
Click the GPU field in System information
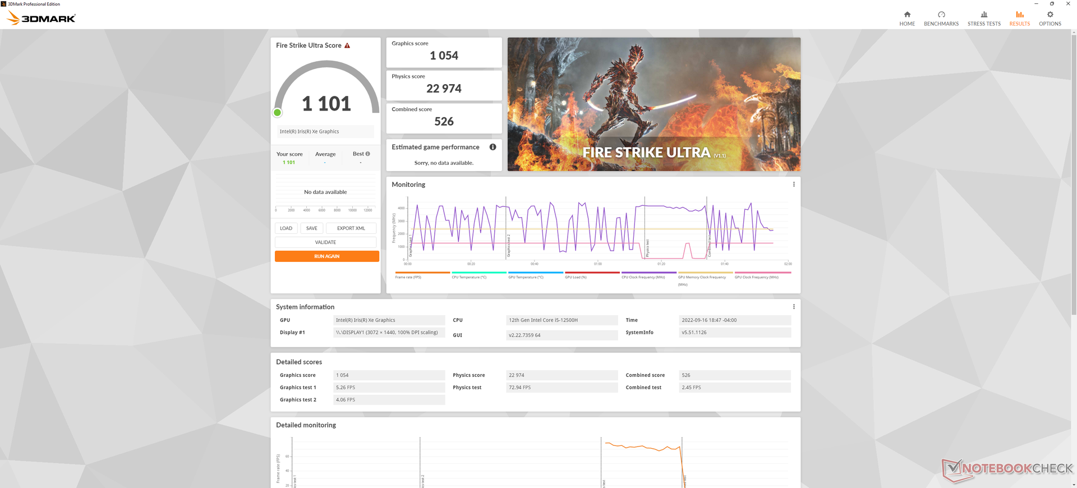(x=389, y=320)
